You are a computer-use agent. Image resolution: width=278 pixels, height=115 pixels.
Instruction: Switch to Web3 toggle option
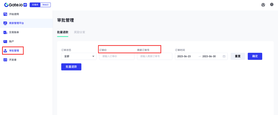(x=45, y=5)
